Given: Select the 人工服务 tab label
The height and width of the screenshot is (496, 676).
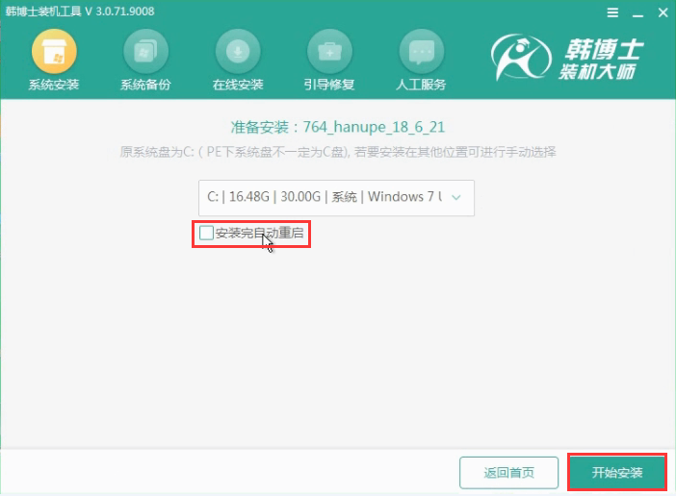Looking at the screenshot, I should [x=421, y=85].
